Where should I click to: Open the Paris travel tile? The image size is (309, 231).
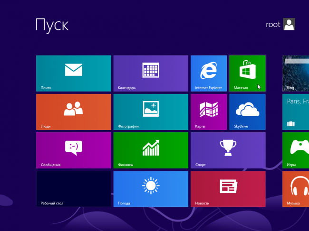pyautogui.click(x=296, y=111)
